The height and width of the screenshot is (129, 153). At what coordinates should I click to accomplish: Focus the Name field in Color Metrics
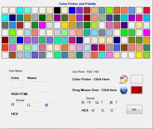click(x=39, y=83)
